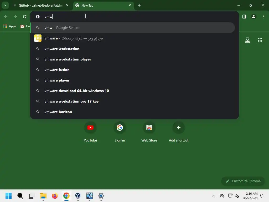Open the Windows Start menu

click(8, 196)
